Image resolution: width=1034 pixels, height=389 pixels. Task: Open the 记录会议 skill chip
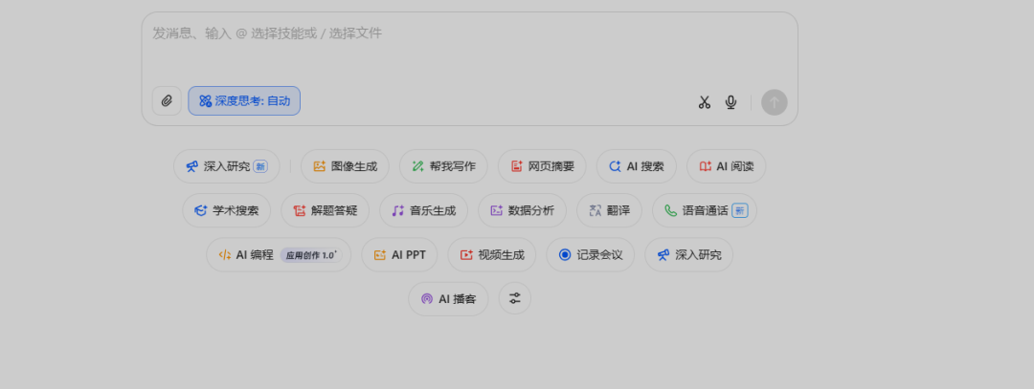point(590,255)
